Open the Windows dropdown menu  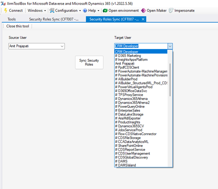tap(37, 10)
